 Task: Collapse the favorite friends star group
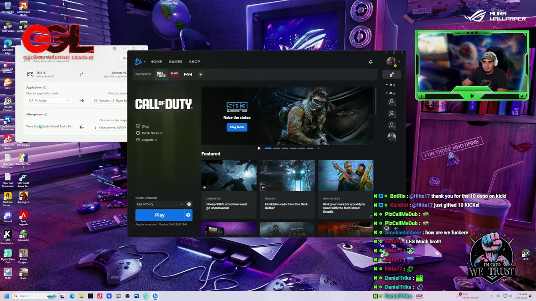click(x=389, y=85)
